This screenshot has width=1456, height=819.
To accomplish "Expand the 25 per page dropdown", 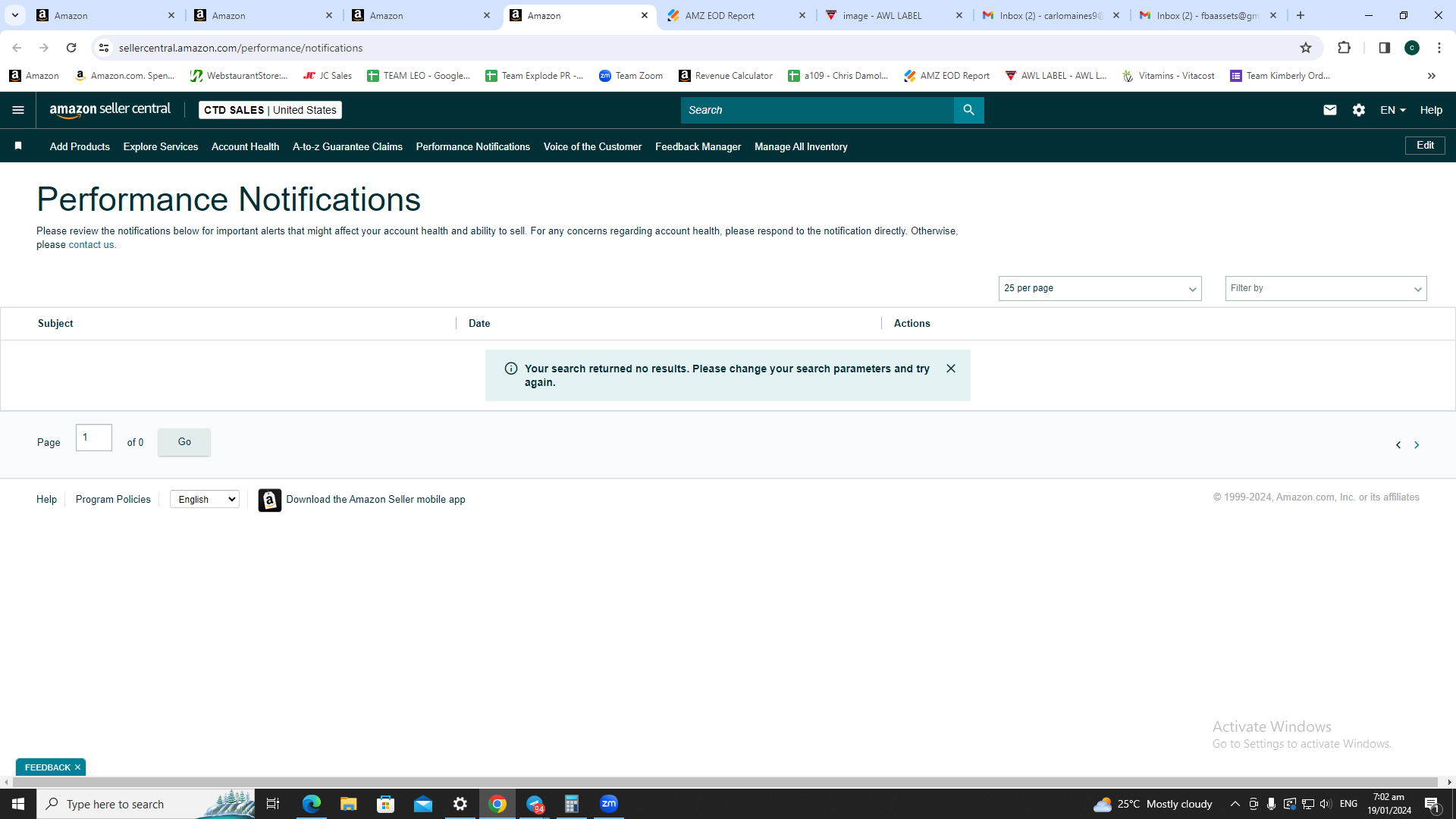I will point(1100,288).
